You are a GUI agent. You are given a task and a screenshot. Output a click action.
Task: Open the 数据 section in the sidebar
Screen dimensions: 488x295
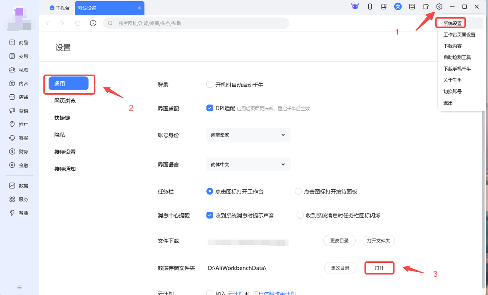[19, 186]
